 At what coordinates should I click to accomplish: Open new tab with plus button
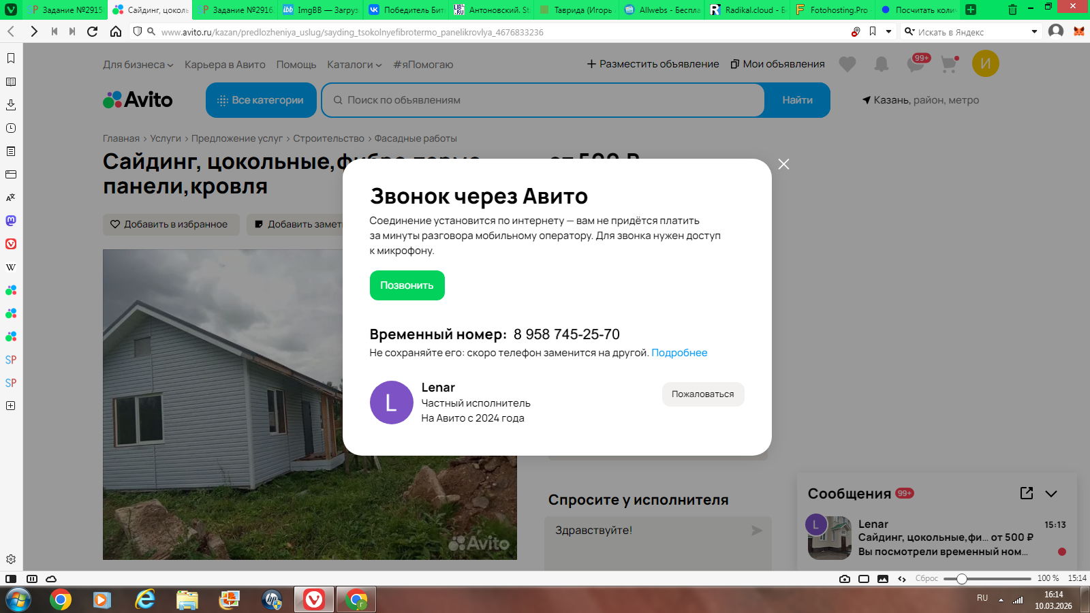click(971, 10)
